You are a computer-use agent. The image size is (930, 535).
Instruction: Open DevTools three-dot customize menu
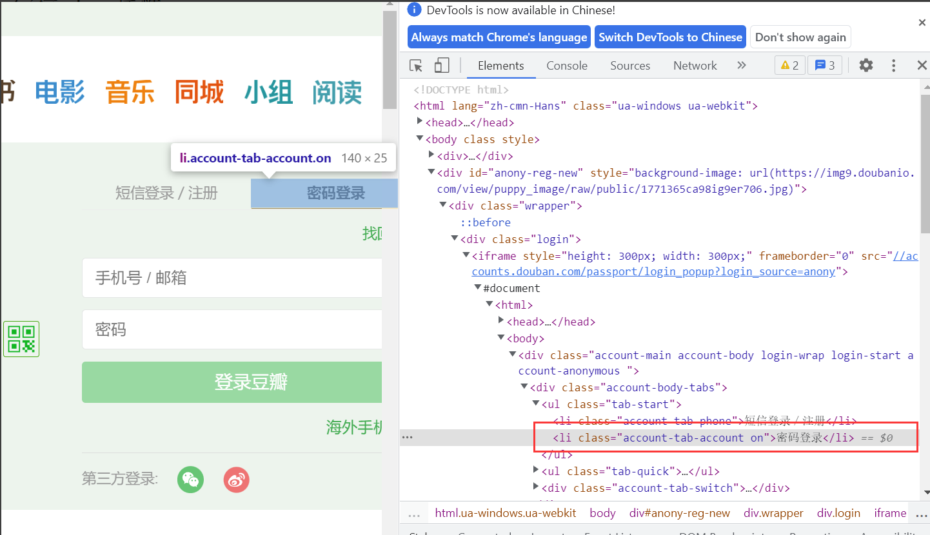(x=894, y=65)
